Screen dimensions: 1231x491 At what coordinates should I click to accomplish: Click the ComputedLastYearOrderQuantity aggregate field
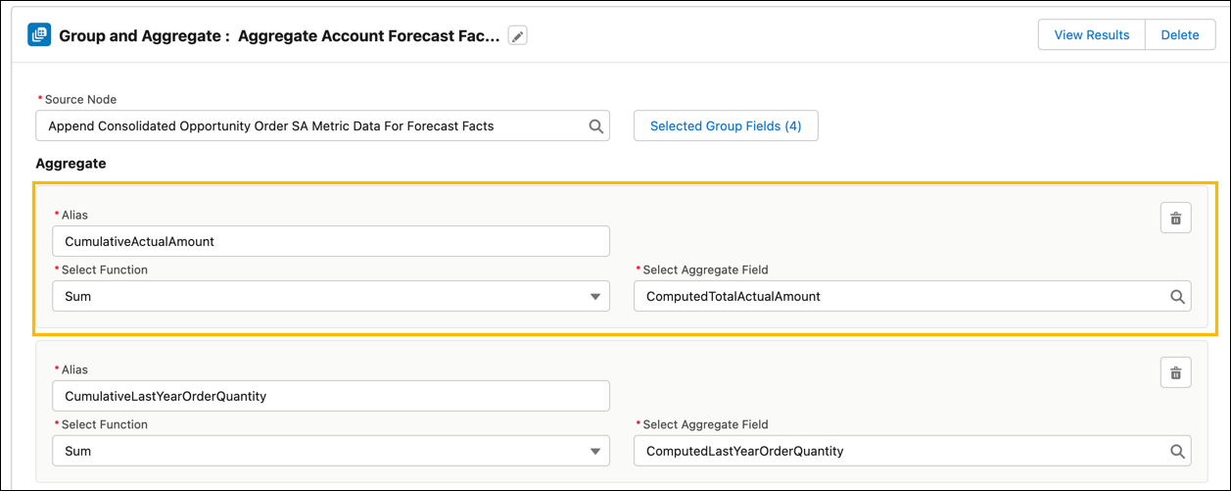[x=913, y=452]
